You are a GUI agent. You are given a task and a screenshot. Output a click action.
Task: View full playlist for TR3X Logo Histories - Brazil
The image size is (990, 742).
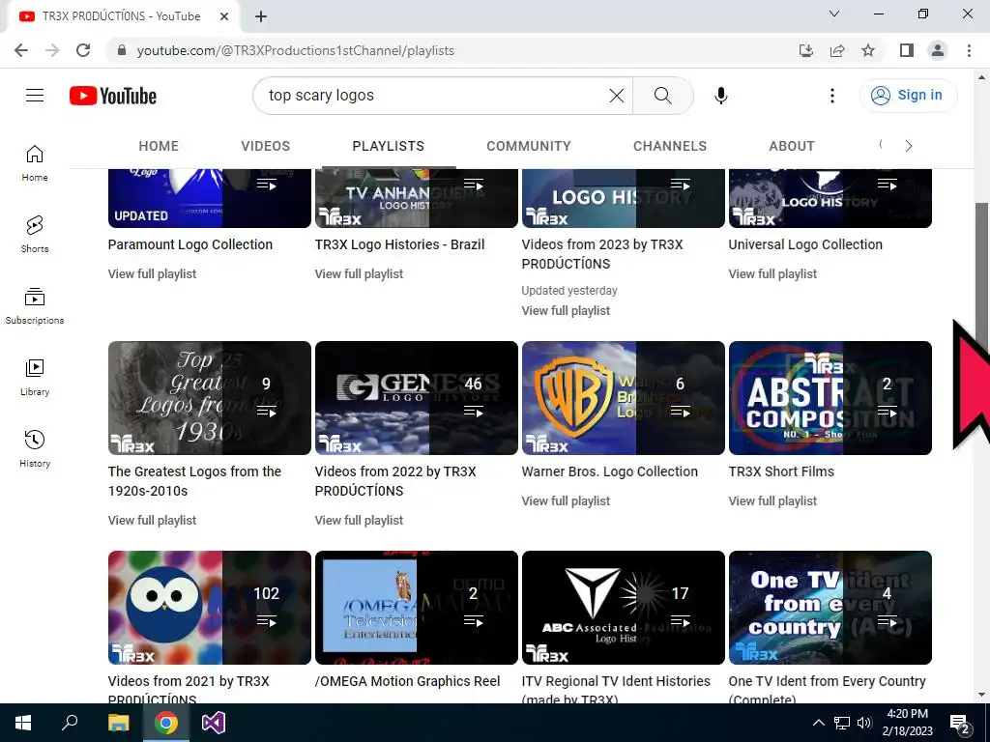tap(359, 273)
